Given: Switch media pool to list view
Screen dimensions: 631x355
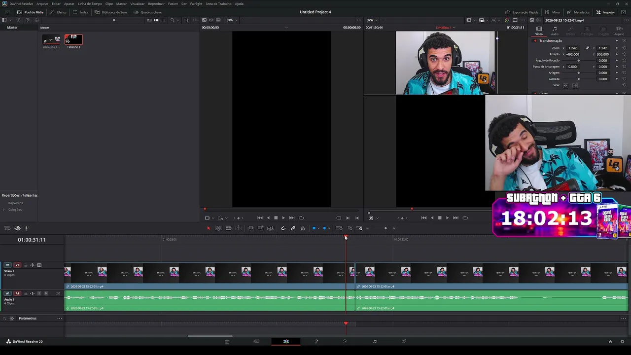Looking at the screenshot, I should [164, 20].
